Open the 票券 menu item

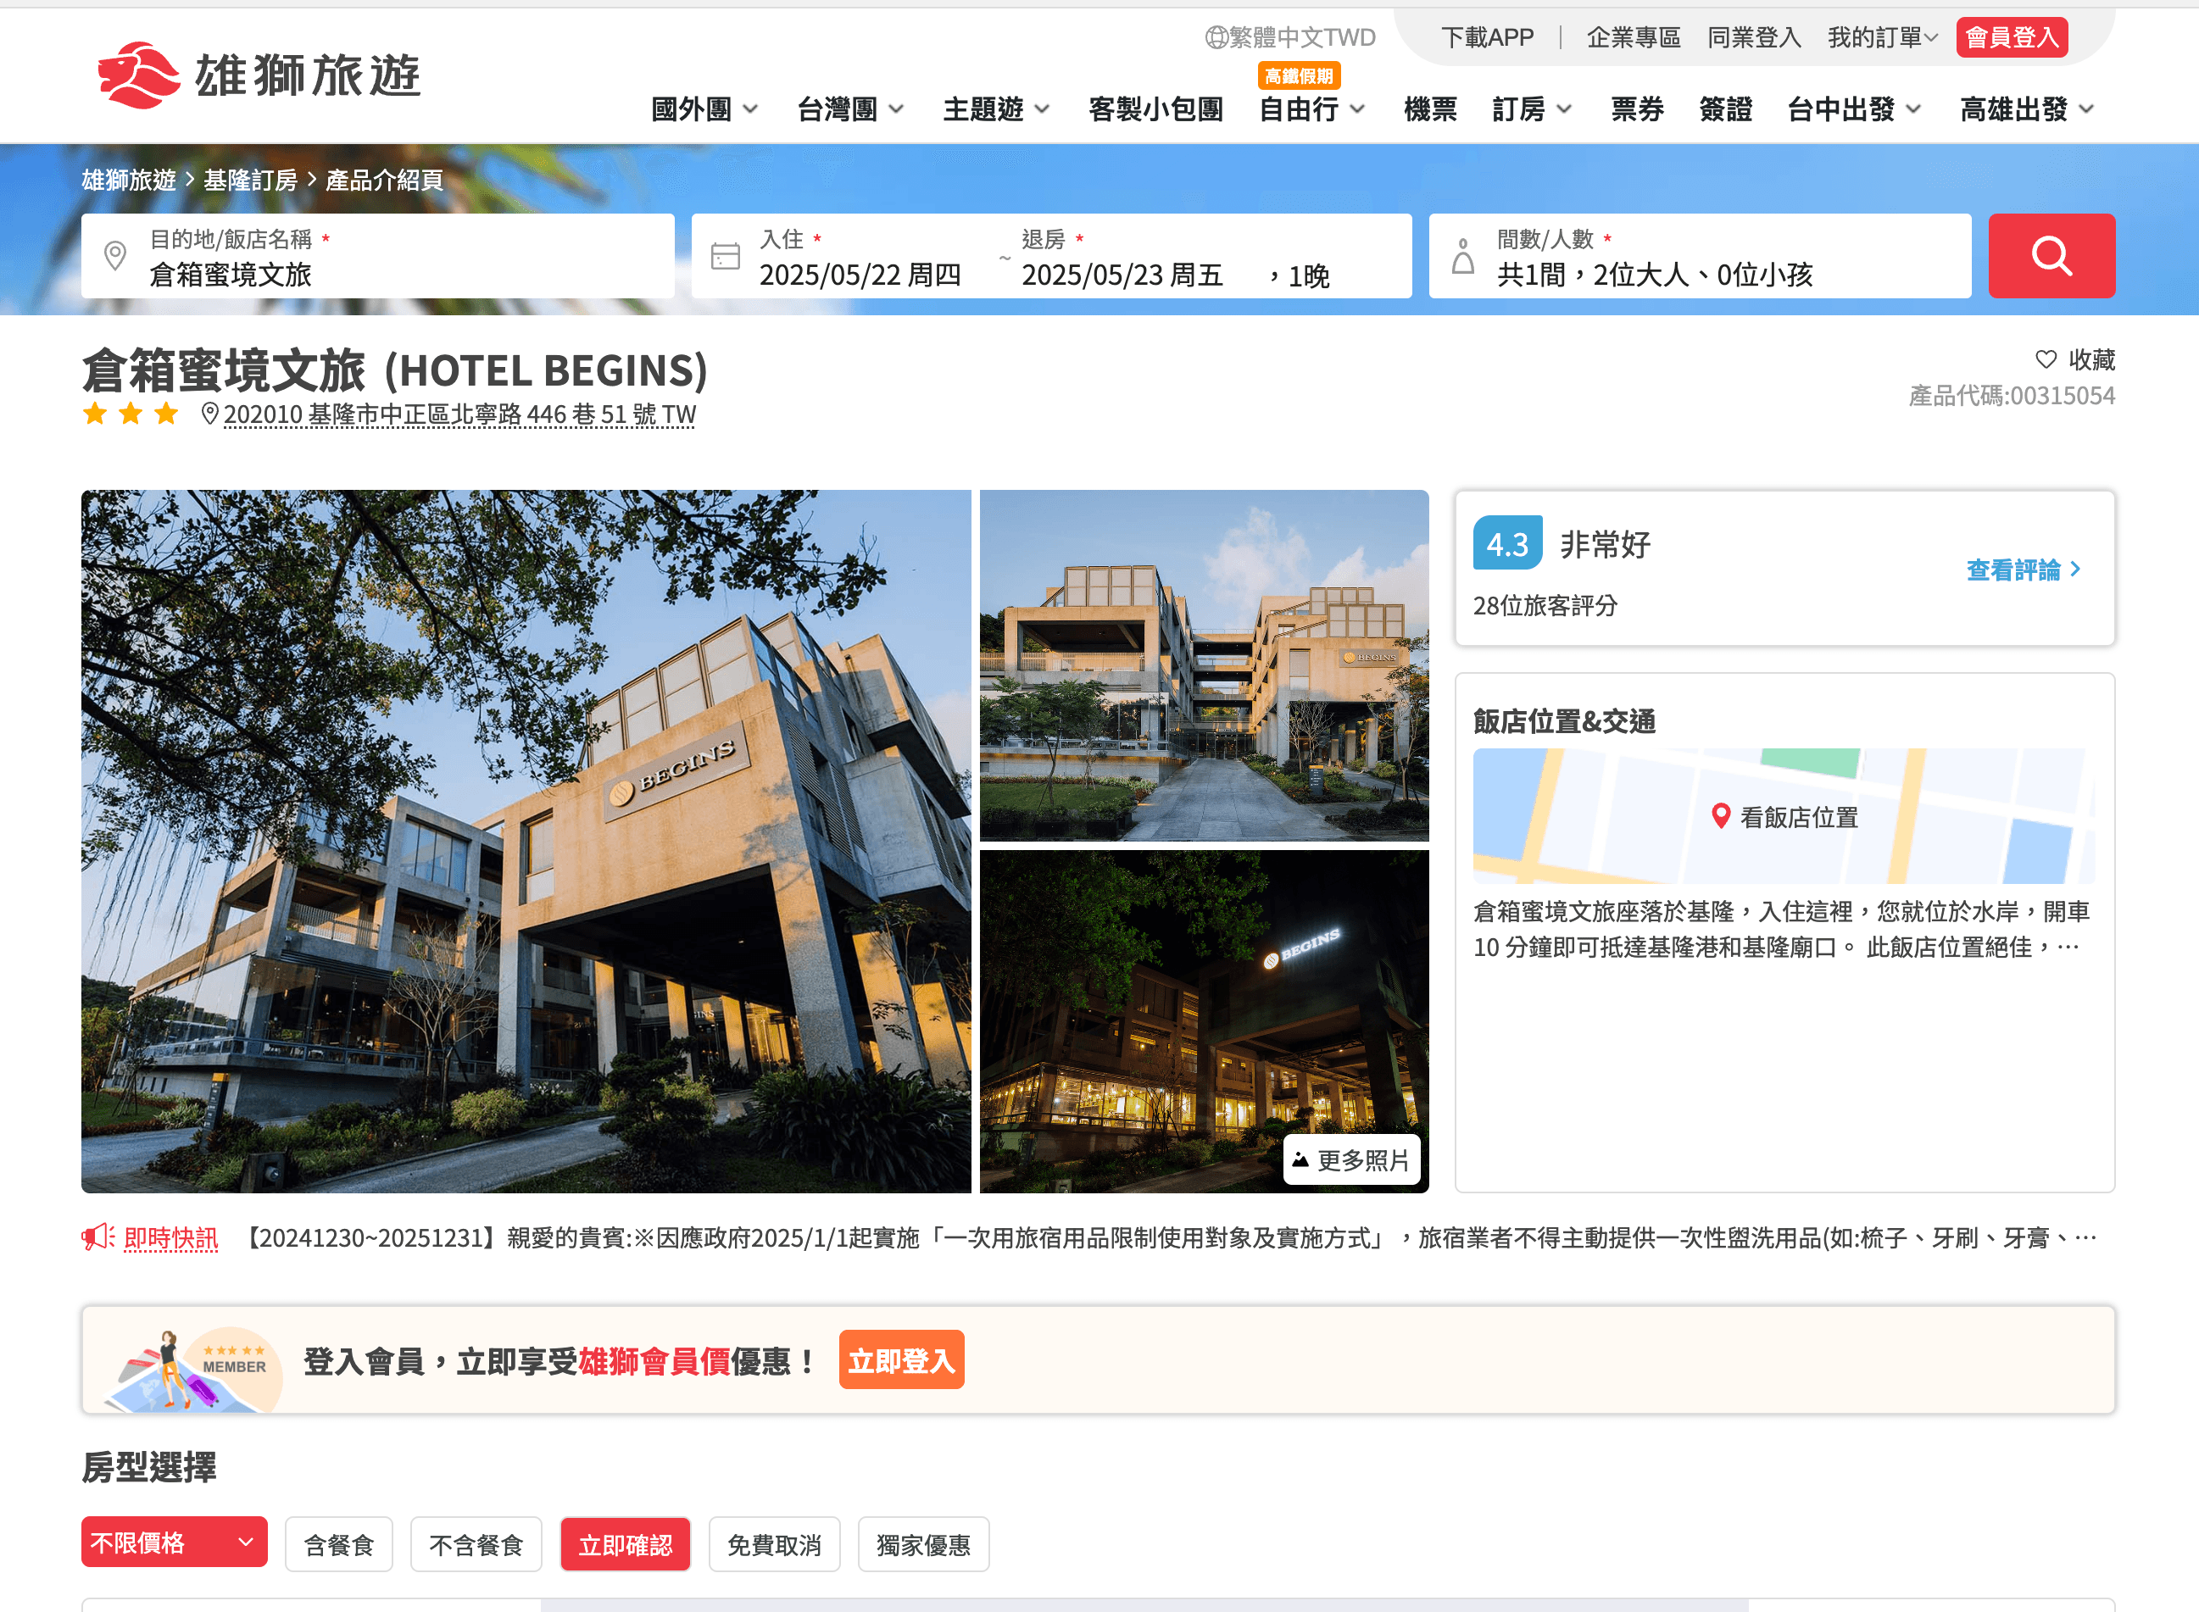click(x=1637, y=109)
